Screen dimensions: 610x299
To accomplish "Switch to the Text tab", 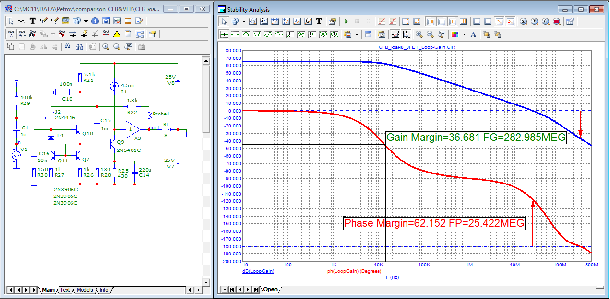I will tap(65, 290).
